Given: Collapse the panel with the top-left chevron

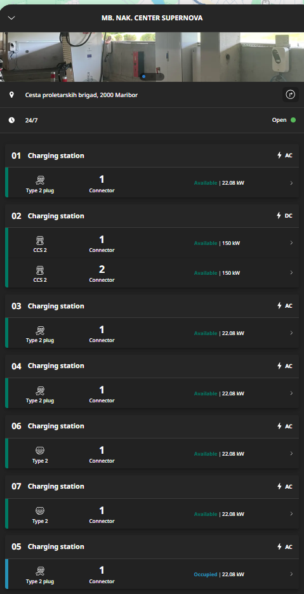Looking at the screenshot, I should tap(11, 18).
